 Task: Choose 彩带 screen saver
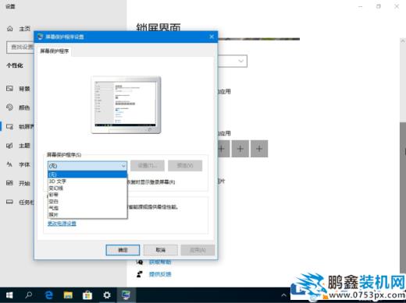[x=87, y=195]
